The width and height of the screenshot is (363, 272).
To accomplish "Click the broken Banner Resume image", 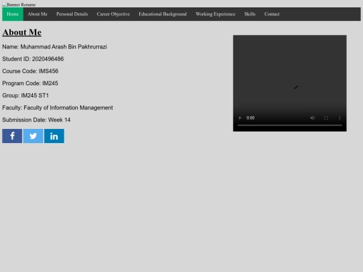I will (x=19, y=5).
